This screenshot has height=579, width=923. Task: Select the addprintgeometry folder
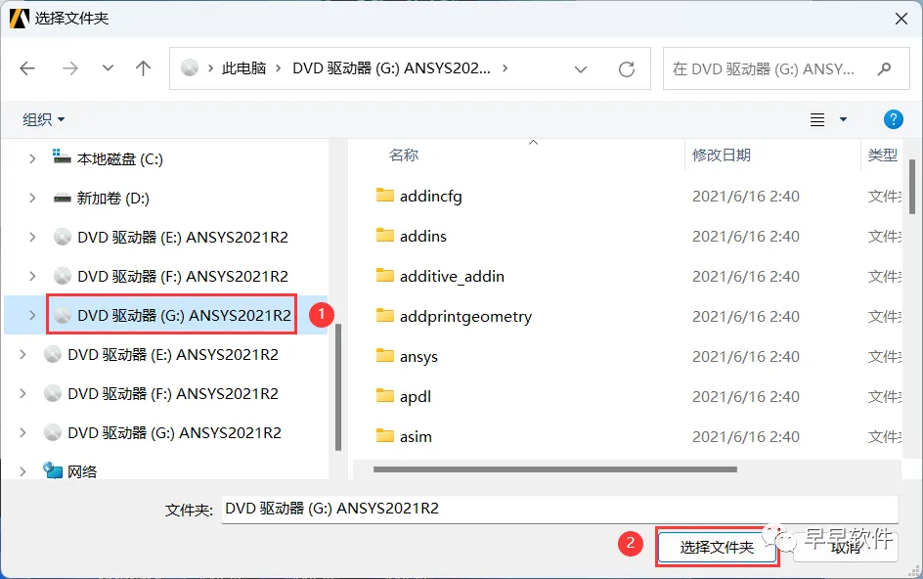pyautogui.click(x=465, y=316)
